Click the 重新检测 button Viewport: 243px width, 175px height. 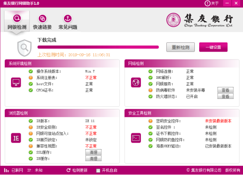pos(180,47)
